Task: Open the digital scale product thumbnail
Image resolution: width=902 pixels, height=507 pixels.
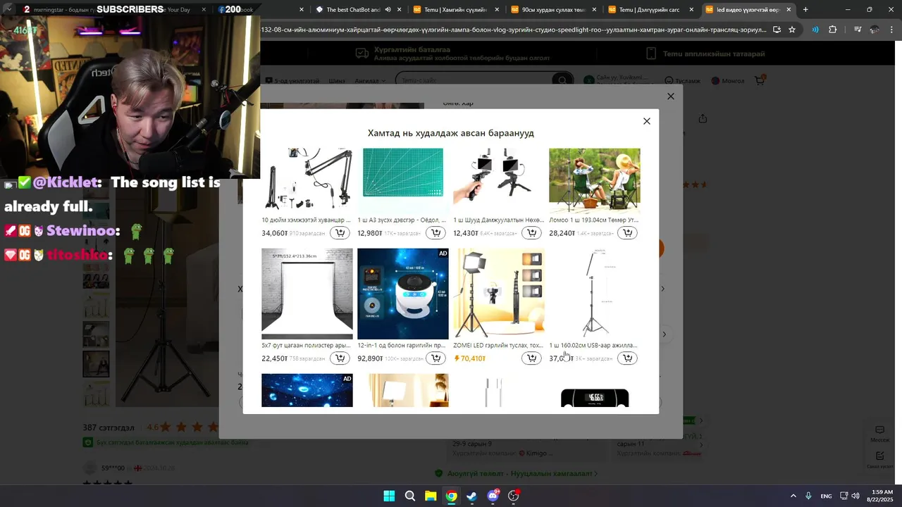Action: [595, 397]
